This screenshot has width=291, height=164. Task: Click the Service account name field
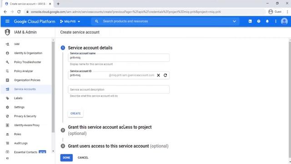pos(119,58)
